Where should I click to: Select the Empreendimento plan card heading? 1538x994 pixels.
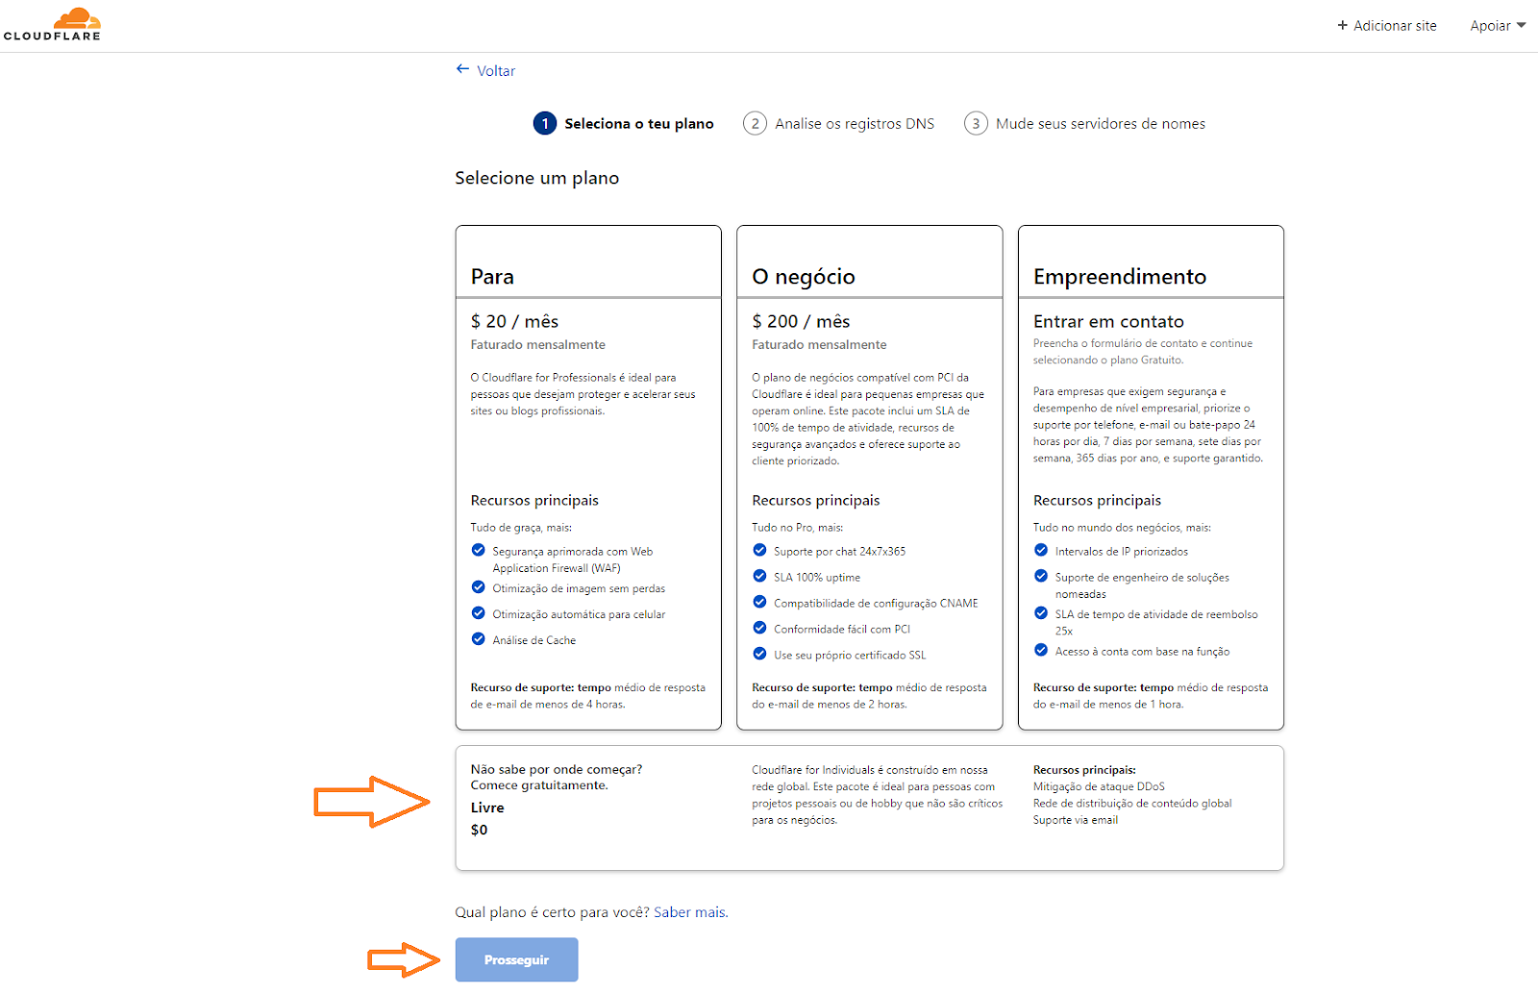(1120, 277)
